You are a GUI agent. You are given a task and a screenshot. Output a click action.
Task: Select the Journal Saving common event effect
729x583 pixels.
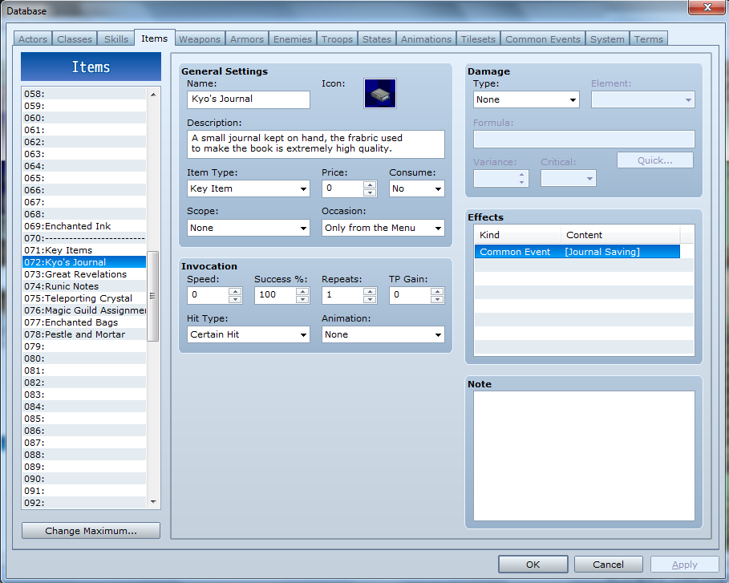577,252
